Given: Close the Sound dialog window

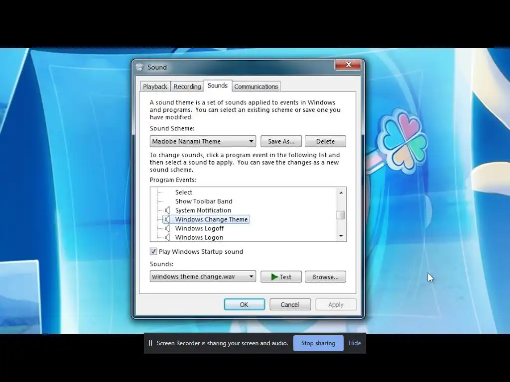Looking at the screenshot, I should click(x=348, y=65).
